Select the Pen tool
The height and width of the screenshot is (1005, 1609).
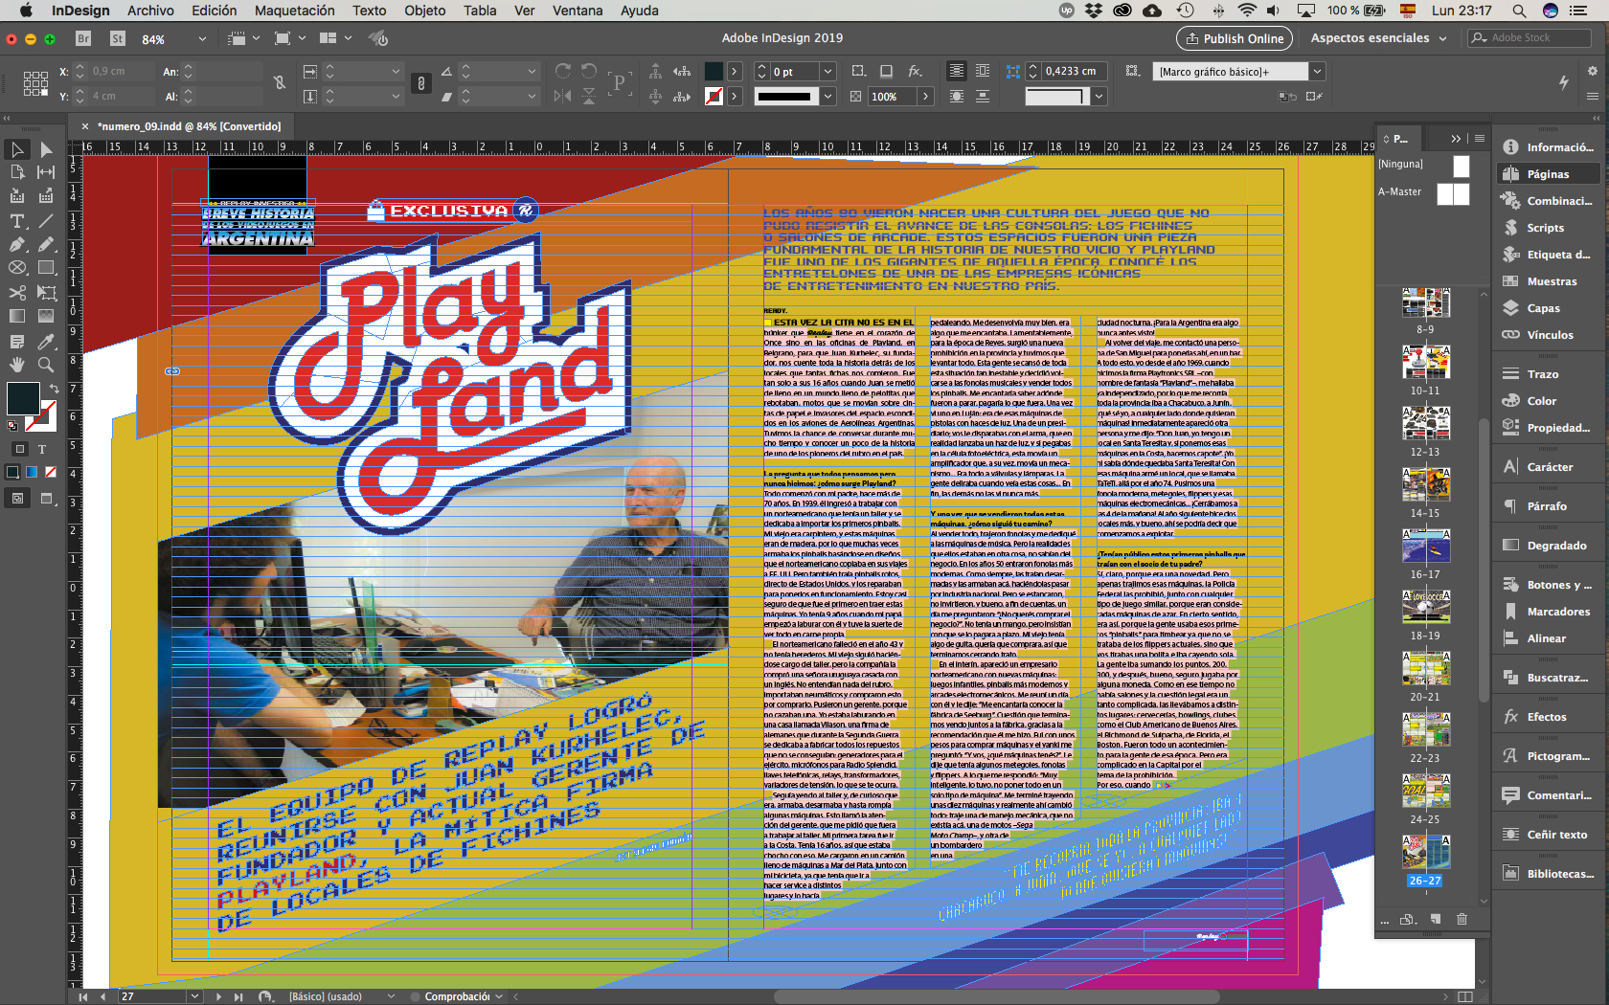(17, 245)
